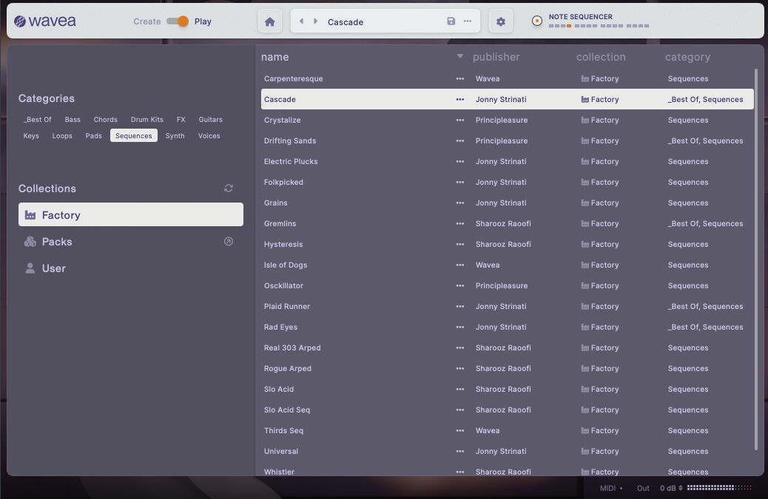Filter by _Best Of category
Viewport: 768px width, 499px height.
[37, 119]
